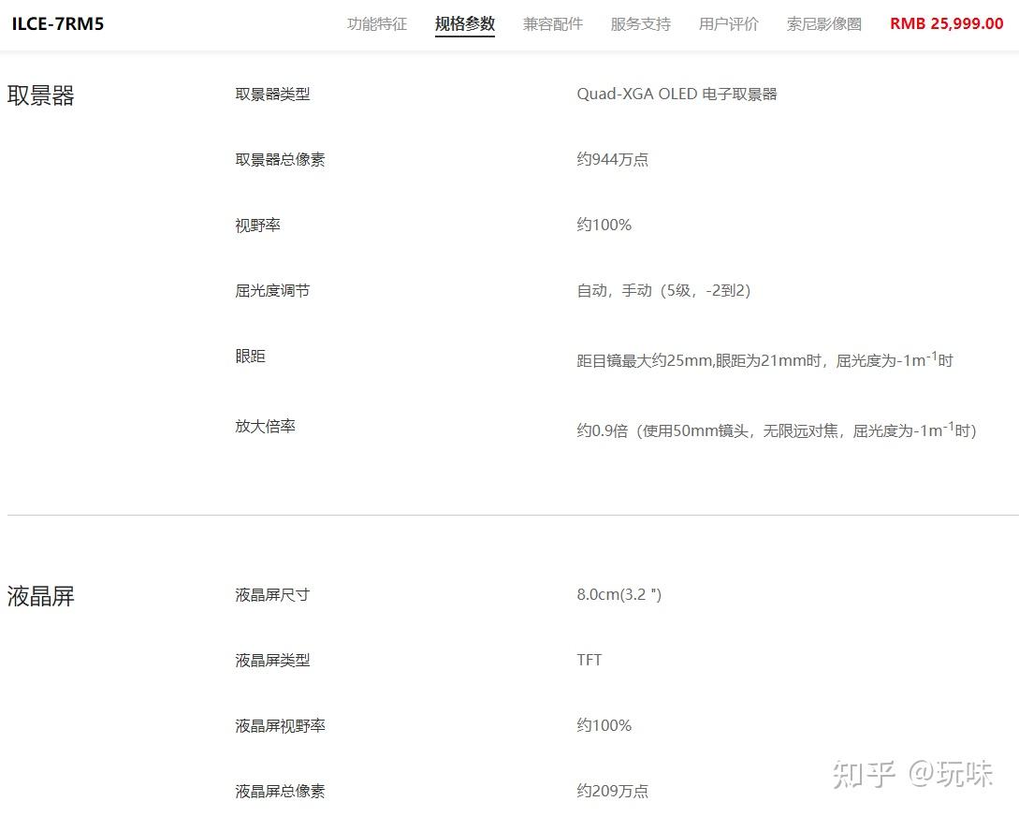1019x816 pixels.
Task: Select the 液晶屏 section heading
Action: [x=40, y=596]
